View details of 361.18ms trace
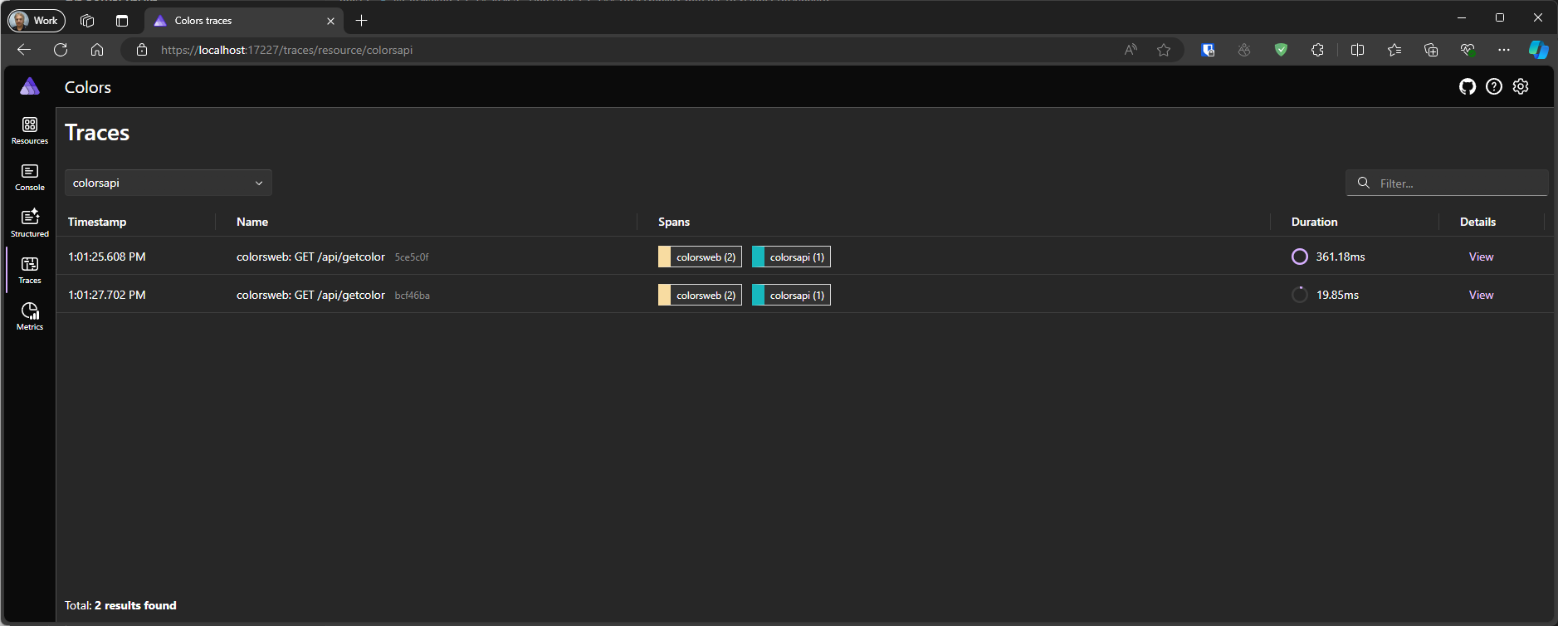1558x626 pixels. (x=1480, y=257)
